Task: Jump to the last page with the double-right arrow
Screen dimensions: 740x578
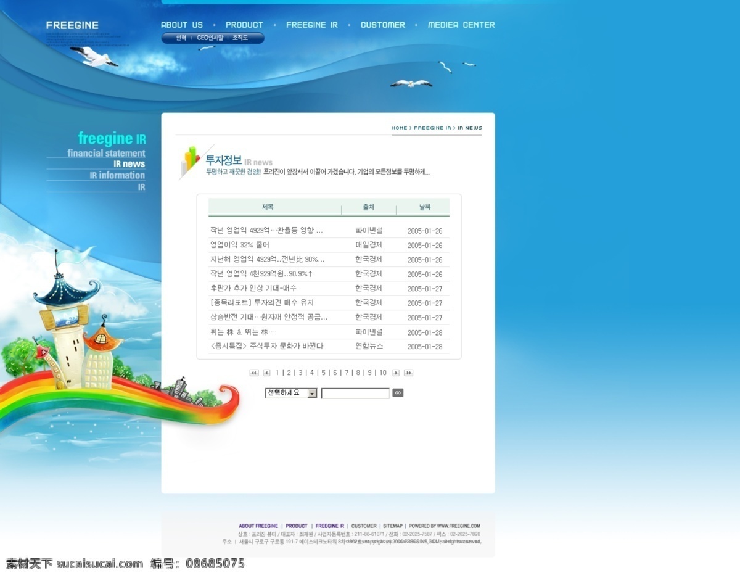Action: coord(408,373)
